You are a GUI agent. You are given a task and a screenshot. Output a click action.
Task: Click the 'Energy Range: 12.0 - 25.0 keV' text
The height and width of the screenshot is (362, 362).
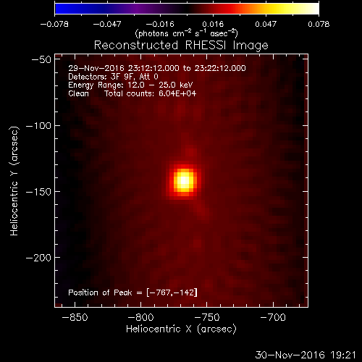[130, 85]
